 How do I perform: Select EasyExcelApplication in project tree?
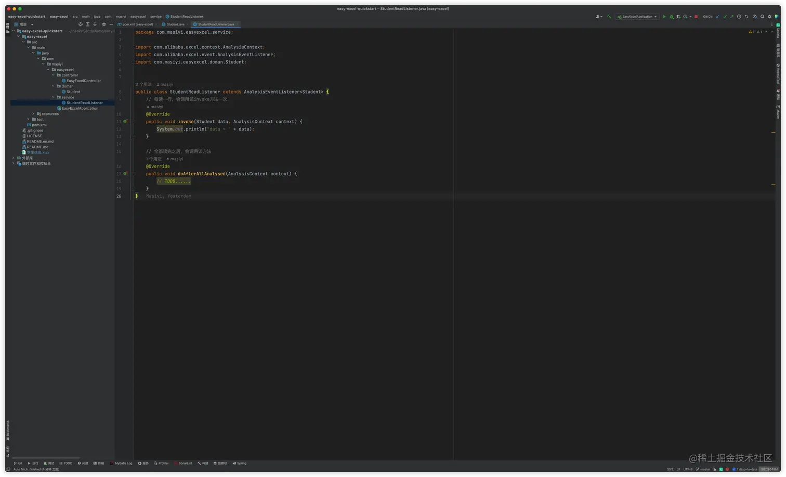[x=77, y=108]
